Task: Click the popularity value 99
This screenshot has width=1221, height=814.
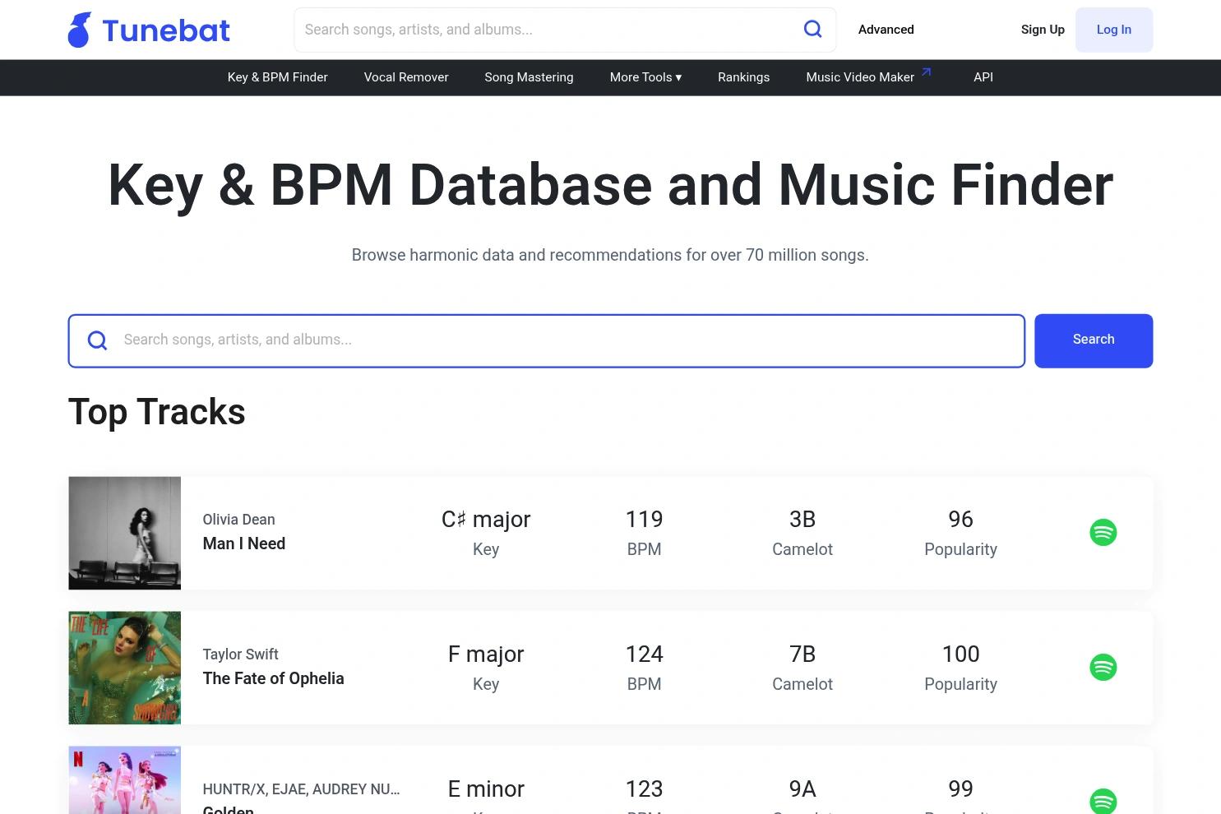Action: (x=960, y=789)
